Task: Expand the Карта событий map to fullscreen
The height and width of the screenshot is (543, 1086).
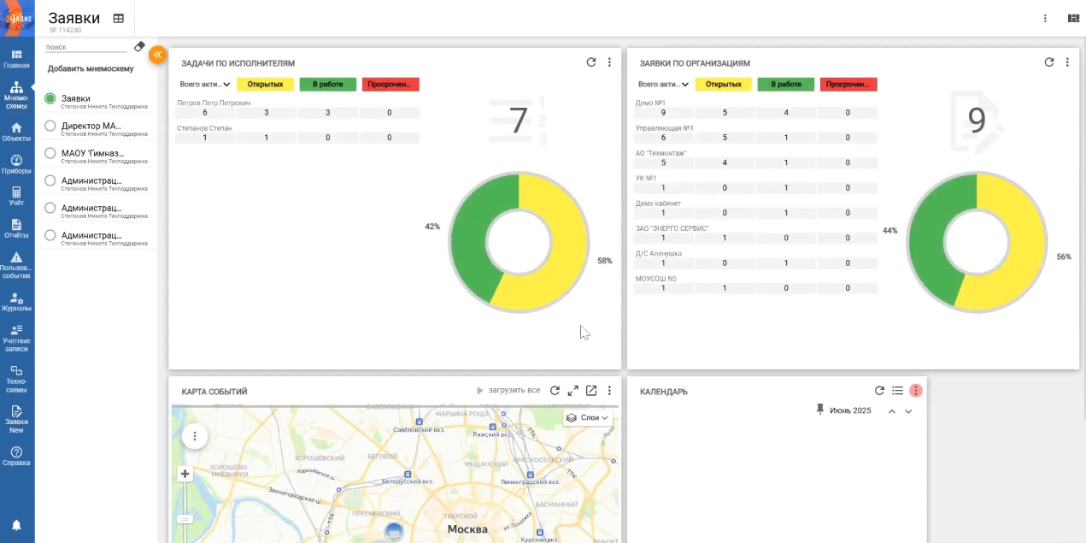Action: 572,391
